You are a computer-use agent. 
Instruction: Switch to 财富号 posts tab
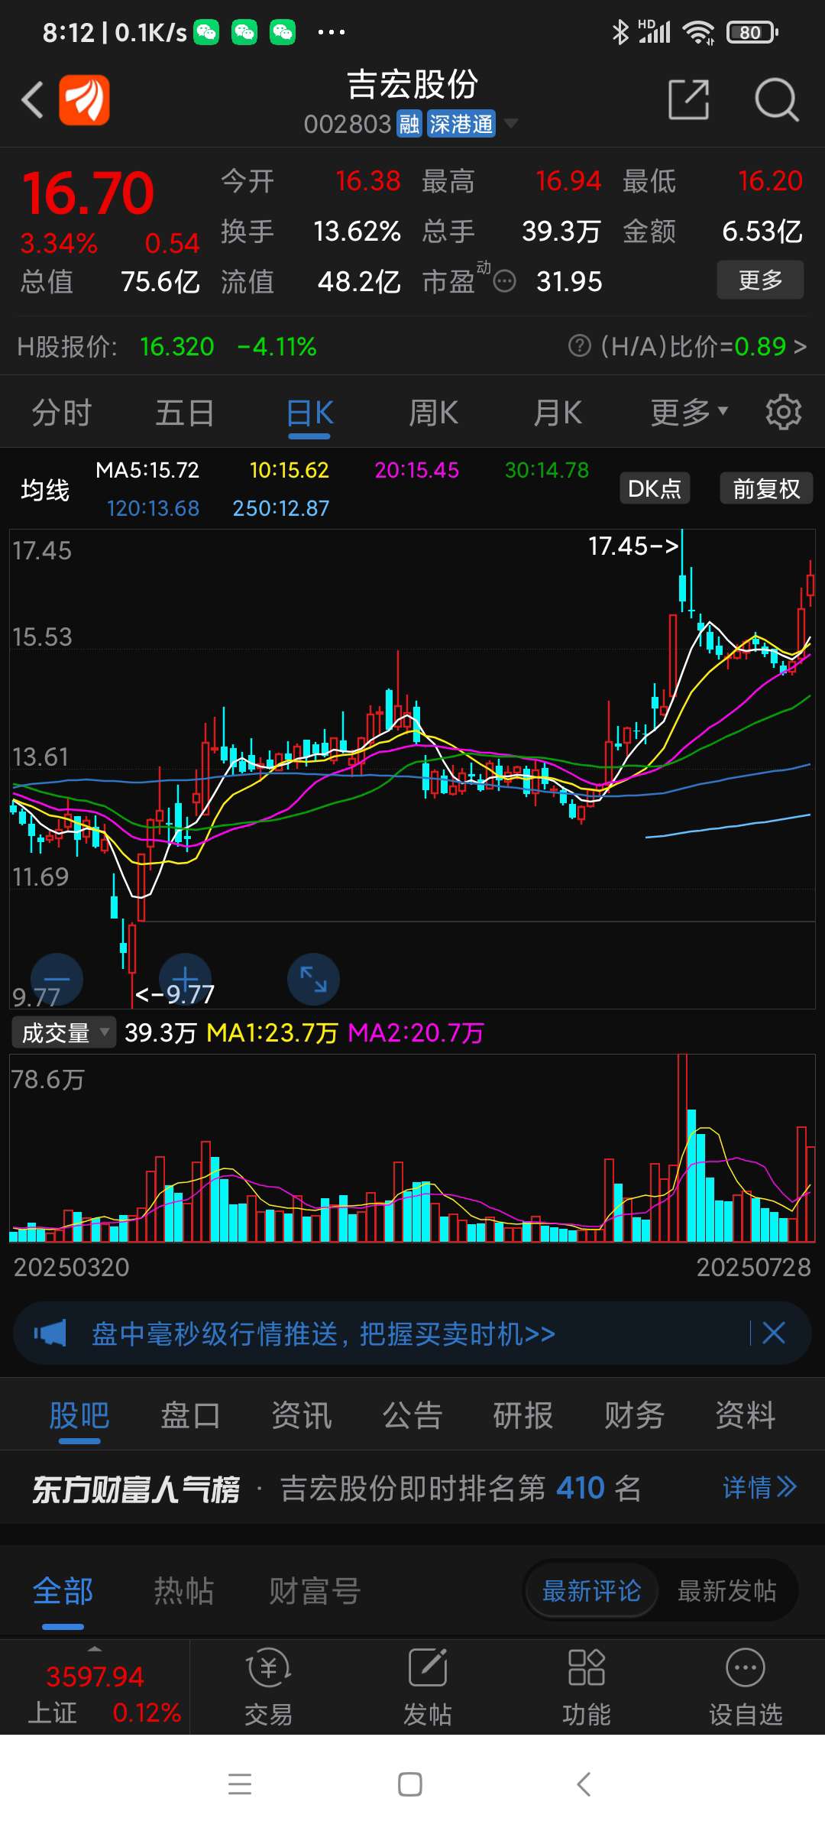315,1591
